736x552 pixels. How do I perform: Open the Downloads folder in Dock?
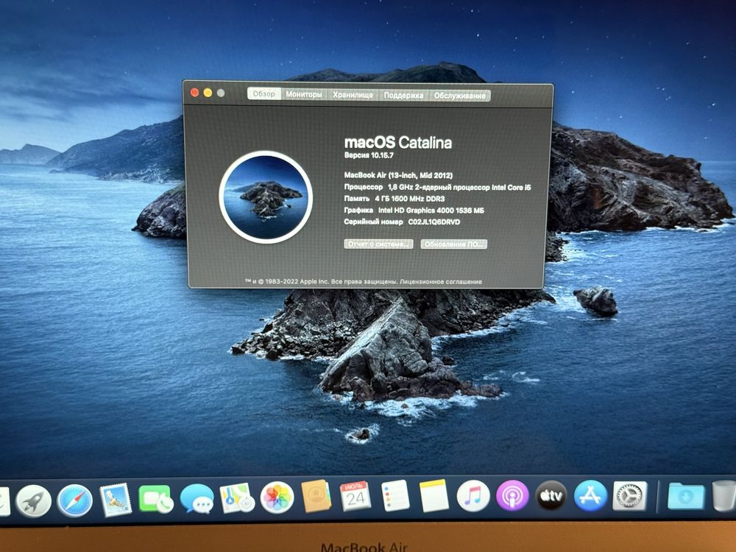point(686,496)
